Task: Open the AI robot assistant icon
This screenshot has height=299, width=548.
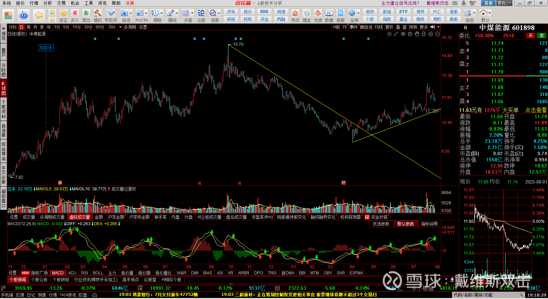Action: pos(23,15)
